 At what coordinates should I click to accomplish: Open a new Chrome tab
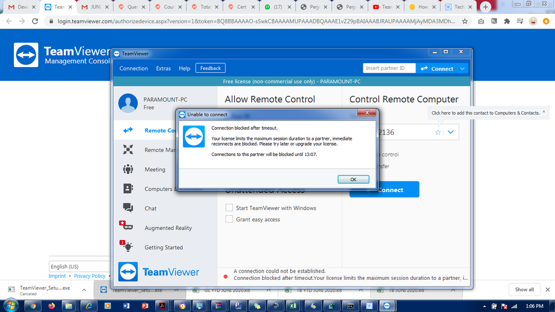(x=485, y=7)
